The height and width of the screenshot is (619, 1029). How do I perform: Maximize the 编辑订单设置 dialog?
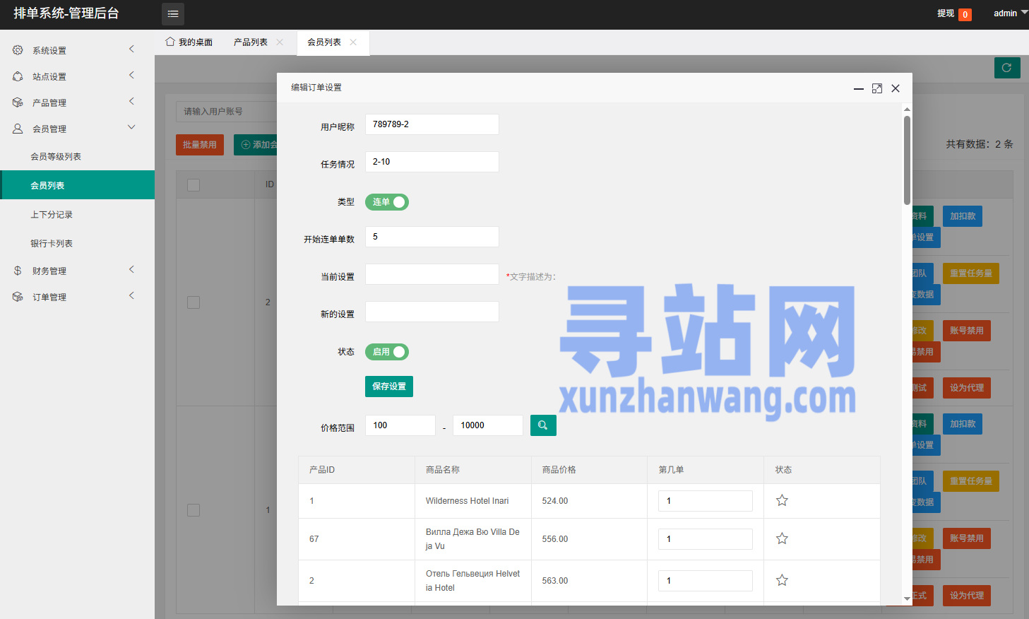pyautogui.click(x=877, y=88)
